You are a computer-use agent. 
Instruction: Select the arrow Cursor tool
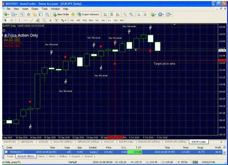[x=5, y=20]
